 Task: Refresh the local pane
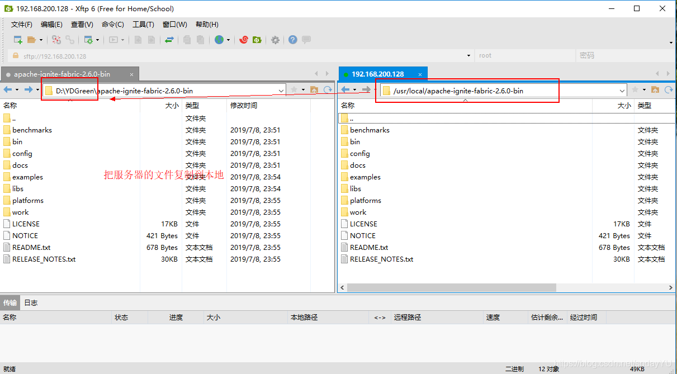pyautogui.click(x=328, y=89)
